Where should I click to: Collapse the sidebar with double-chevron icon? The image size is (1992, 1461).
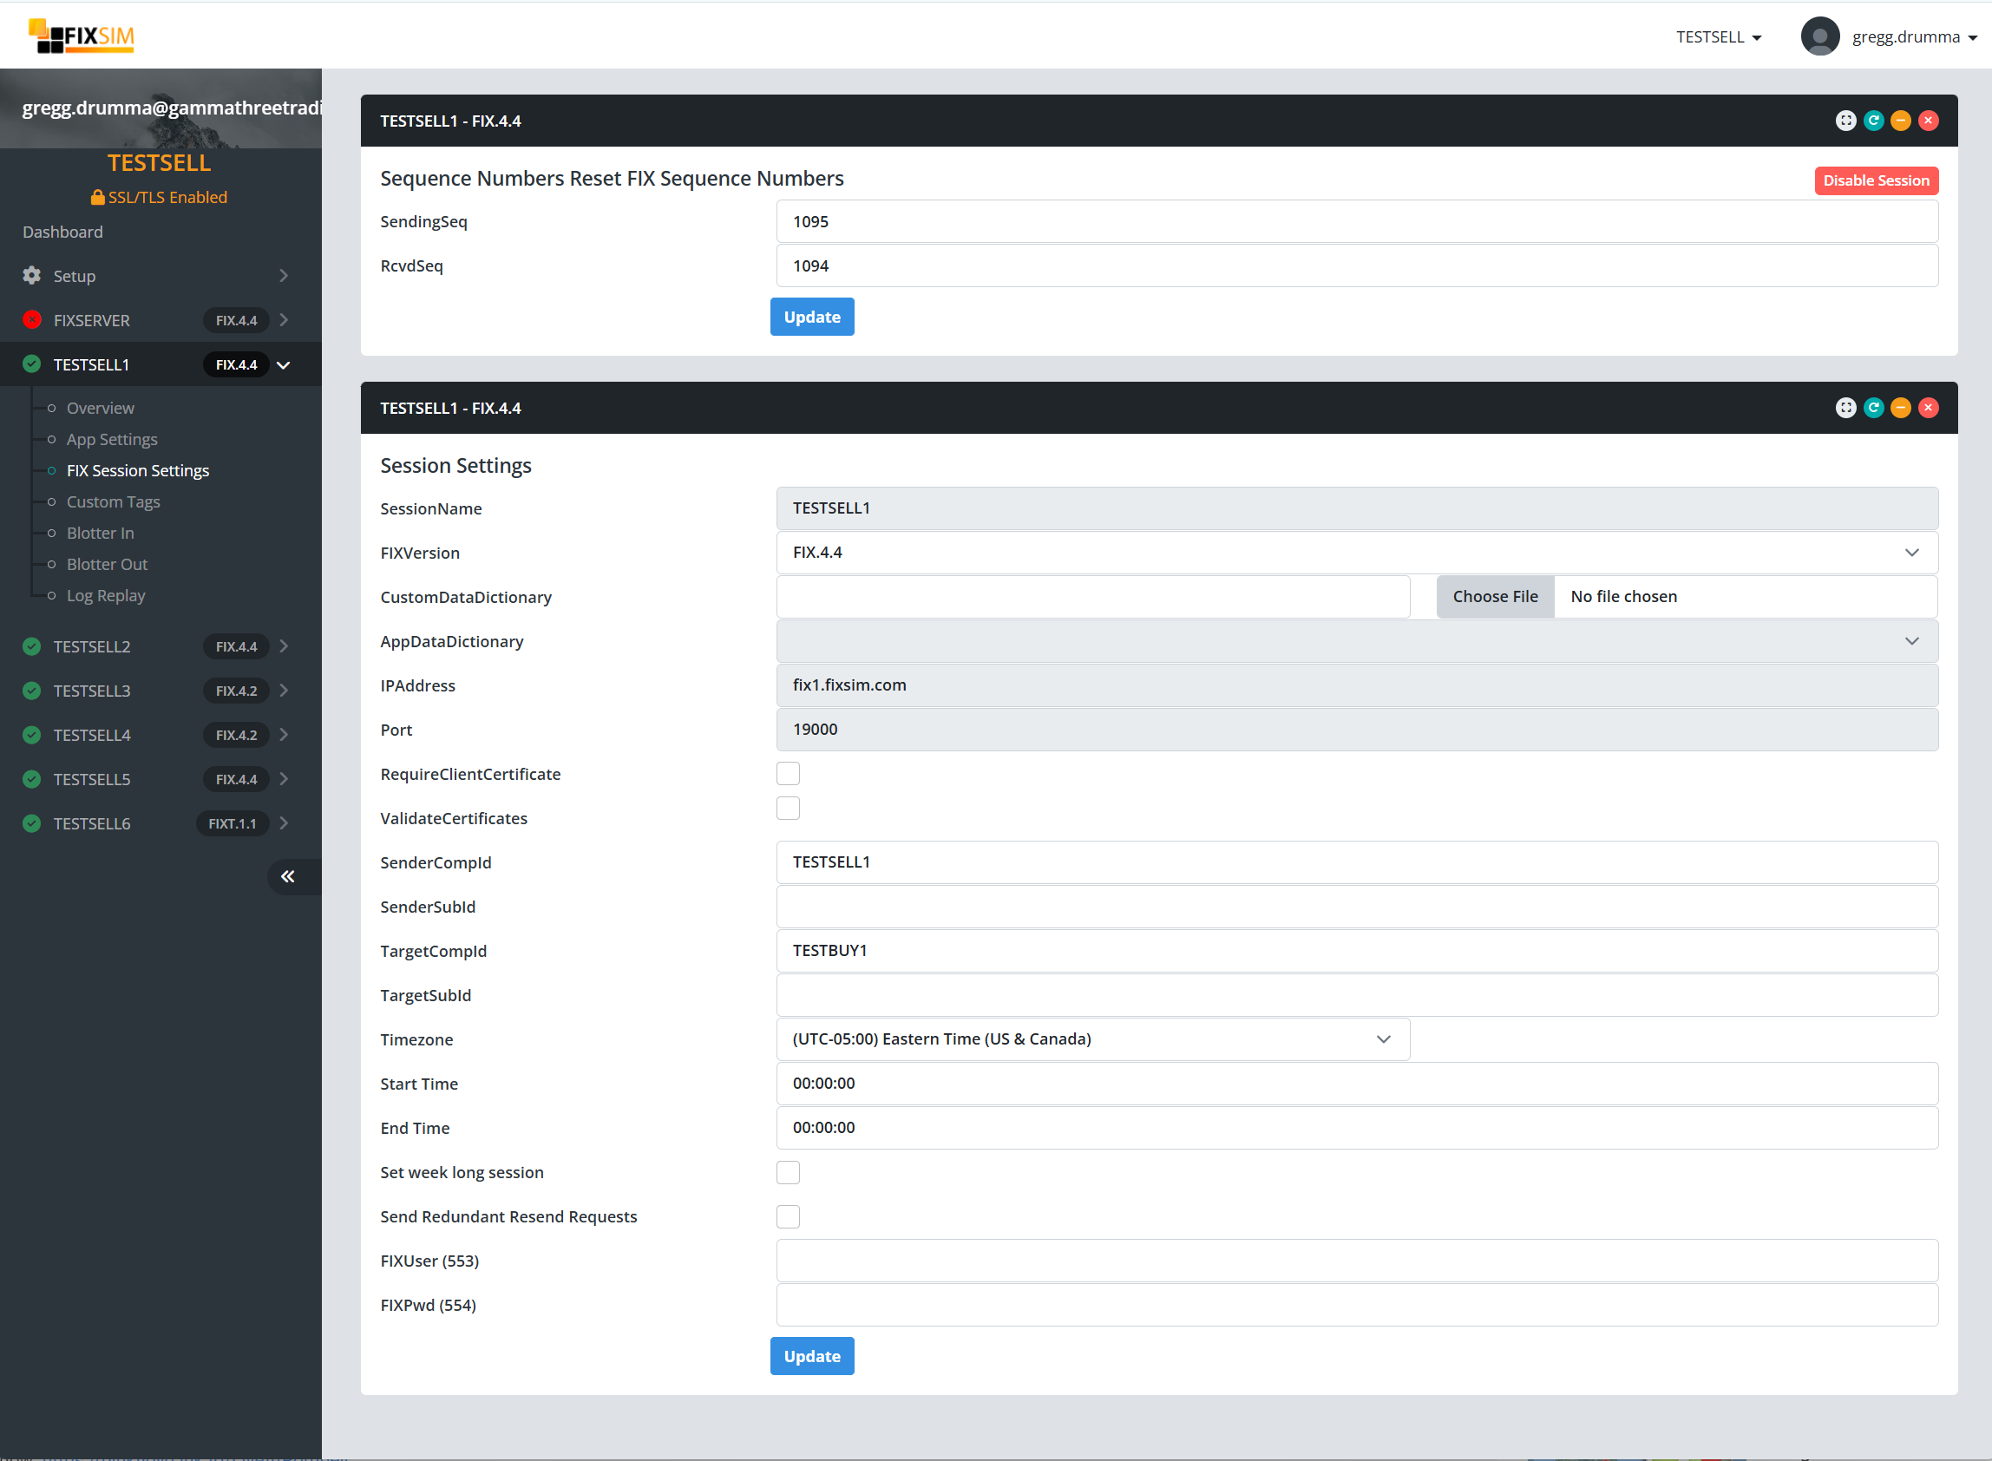coord(287,876)
